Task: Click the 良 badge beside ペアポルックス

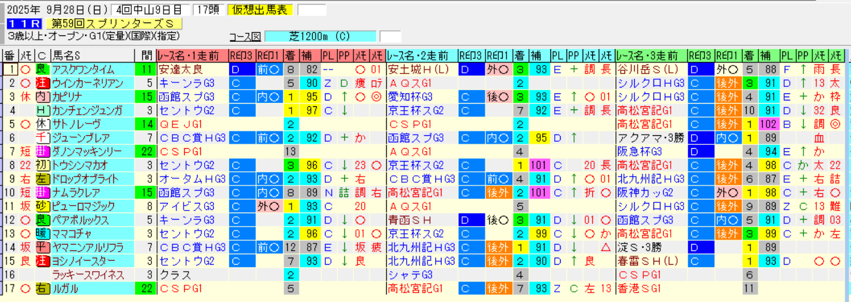Action: 42,220
